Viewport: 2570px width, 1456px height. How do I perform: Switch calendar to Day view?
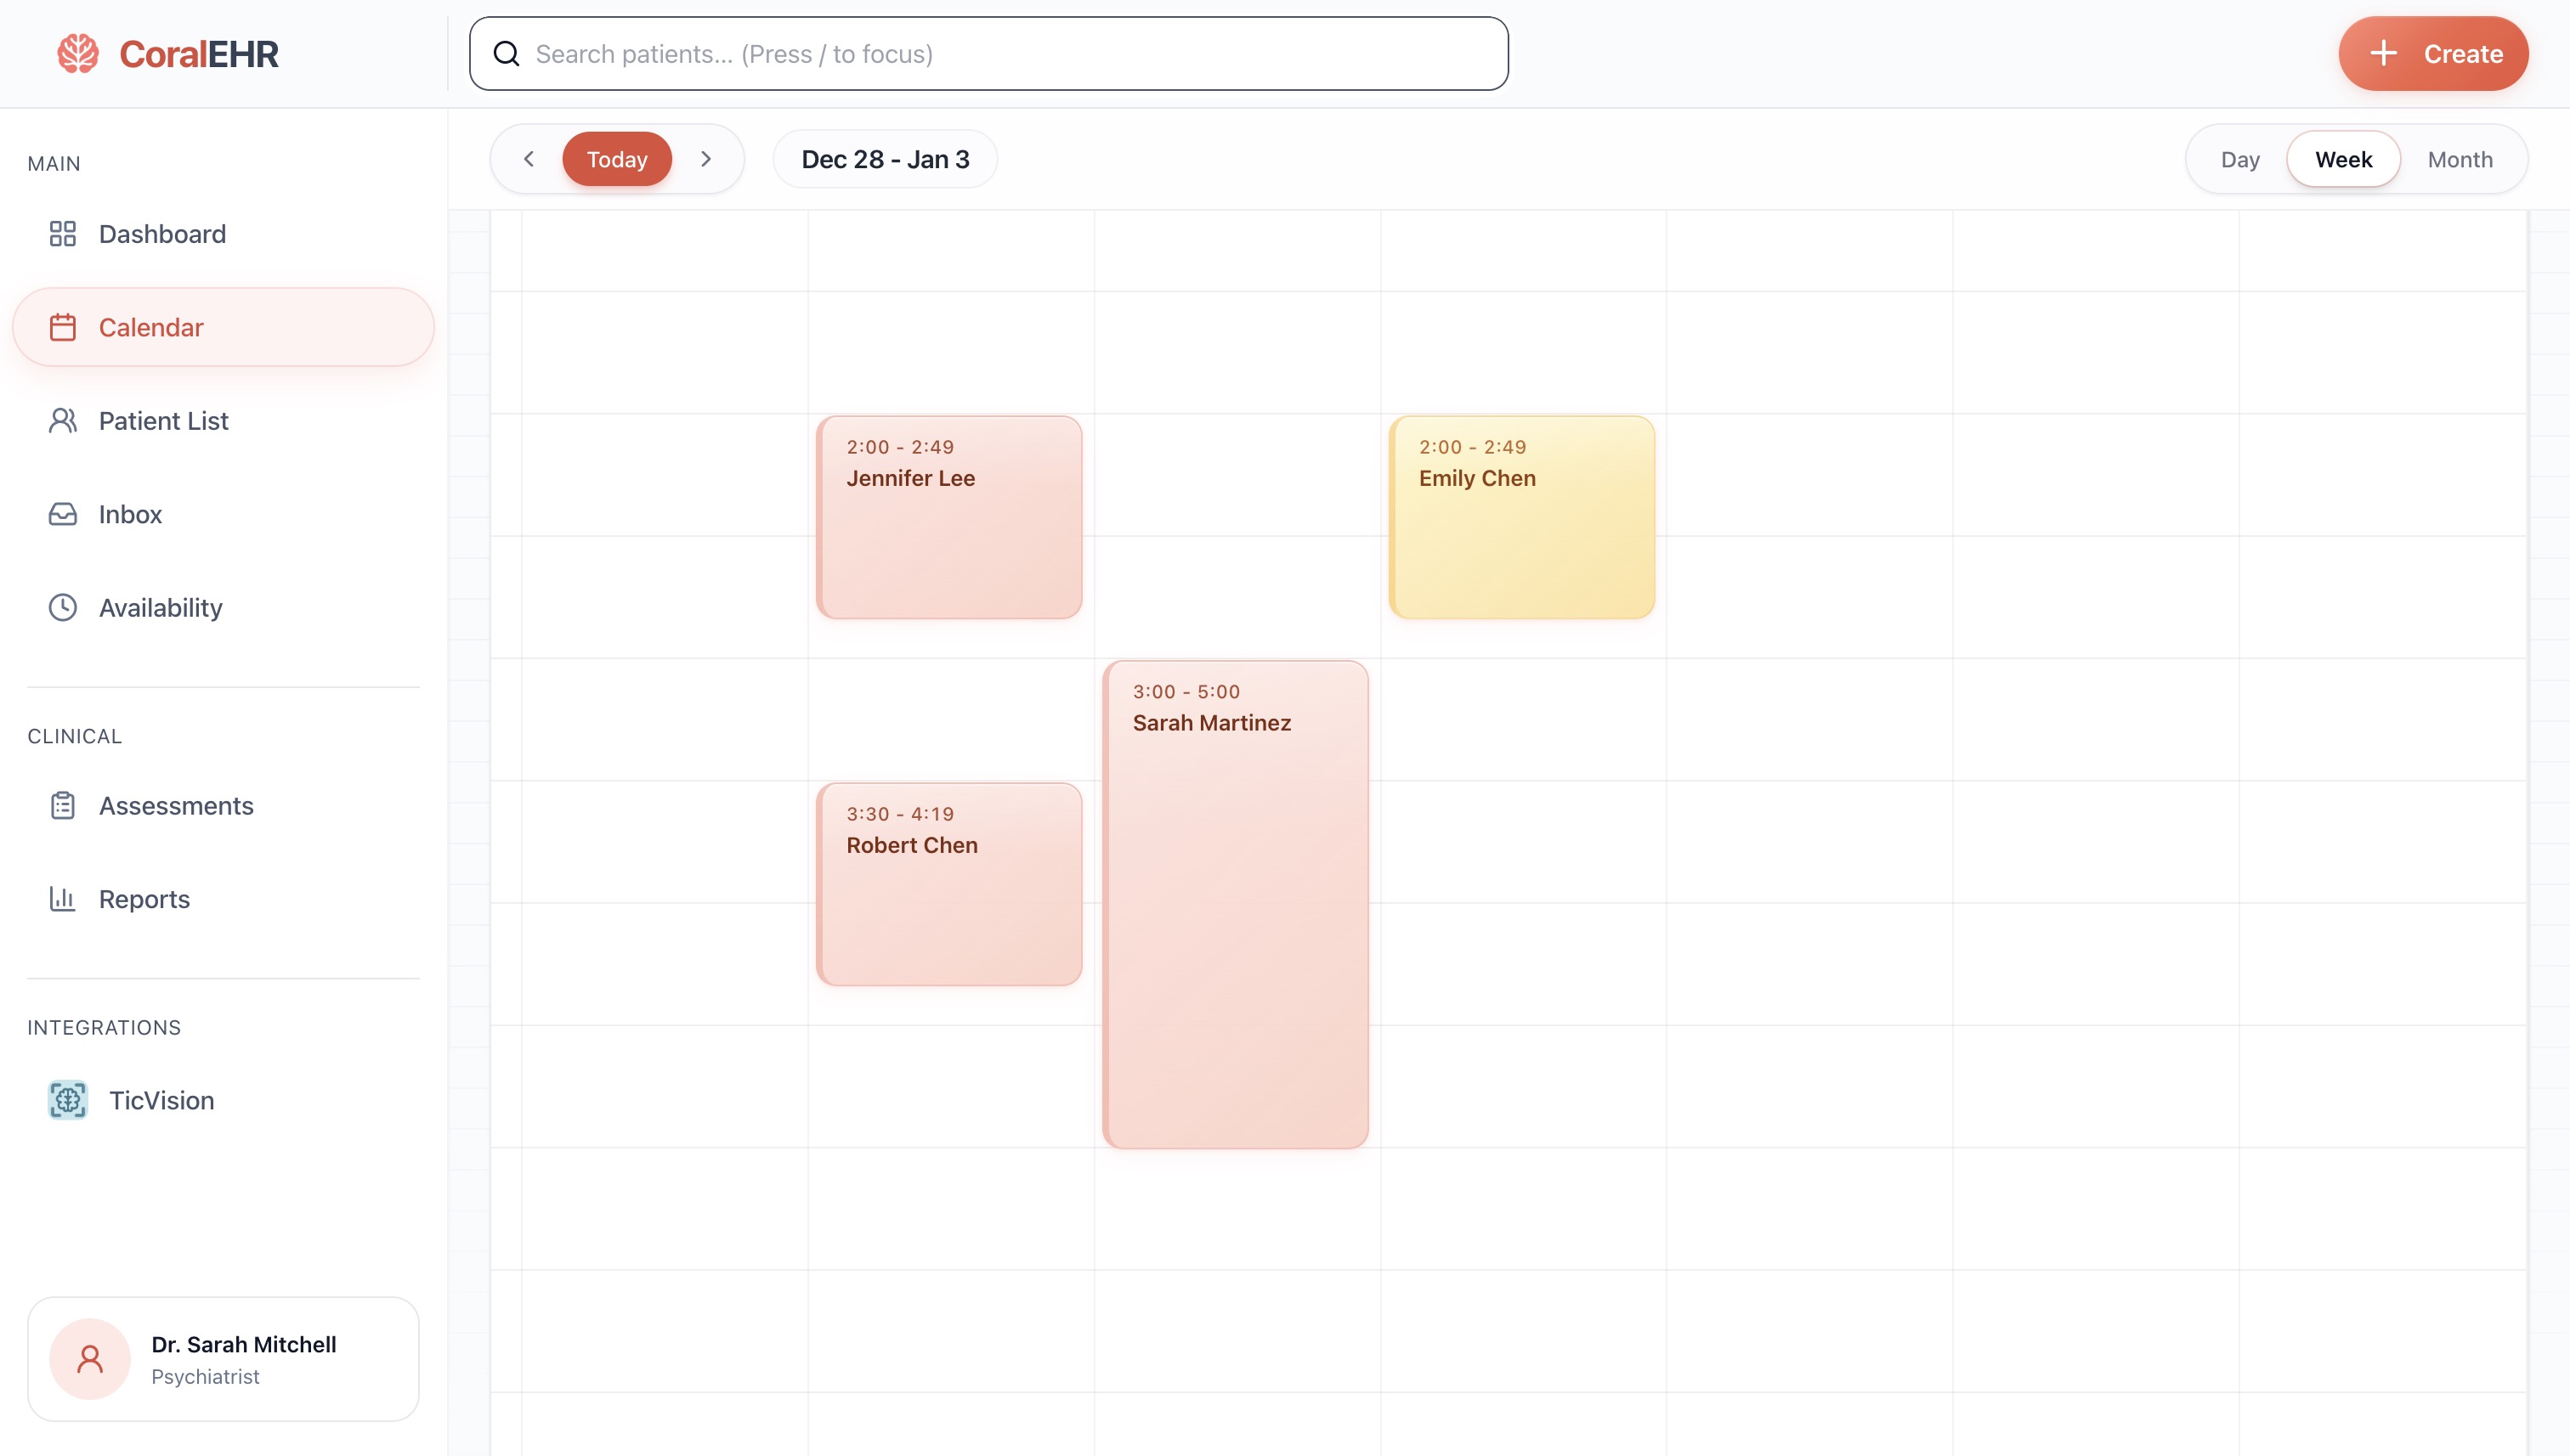[x=2239, y=160]
